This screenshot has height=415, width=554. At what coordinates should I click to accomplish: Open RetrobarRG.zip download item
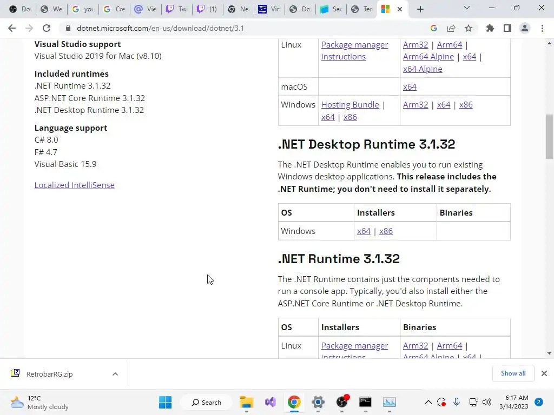click(49, 374)
